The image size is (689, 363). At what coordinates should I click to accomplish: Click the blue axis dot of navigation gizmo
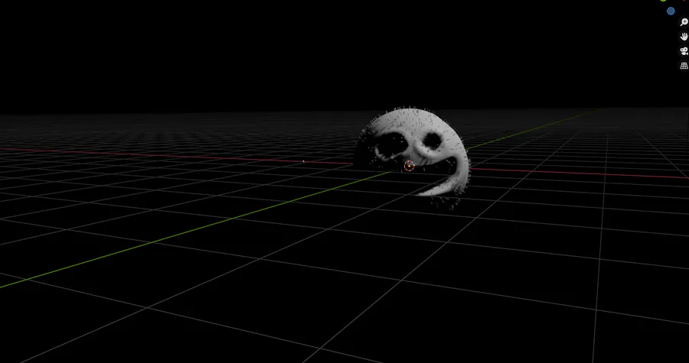[x=671, y=11]
